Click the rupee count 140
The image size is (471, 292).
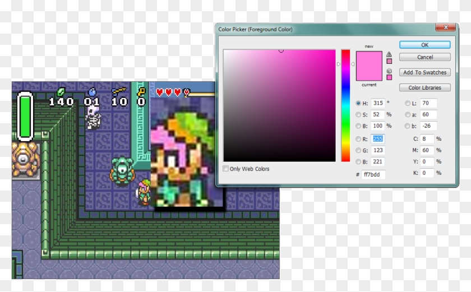[61, 102]
